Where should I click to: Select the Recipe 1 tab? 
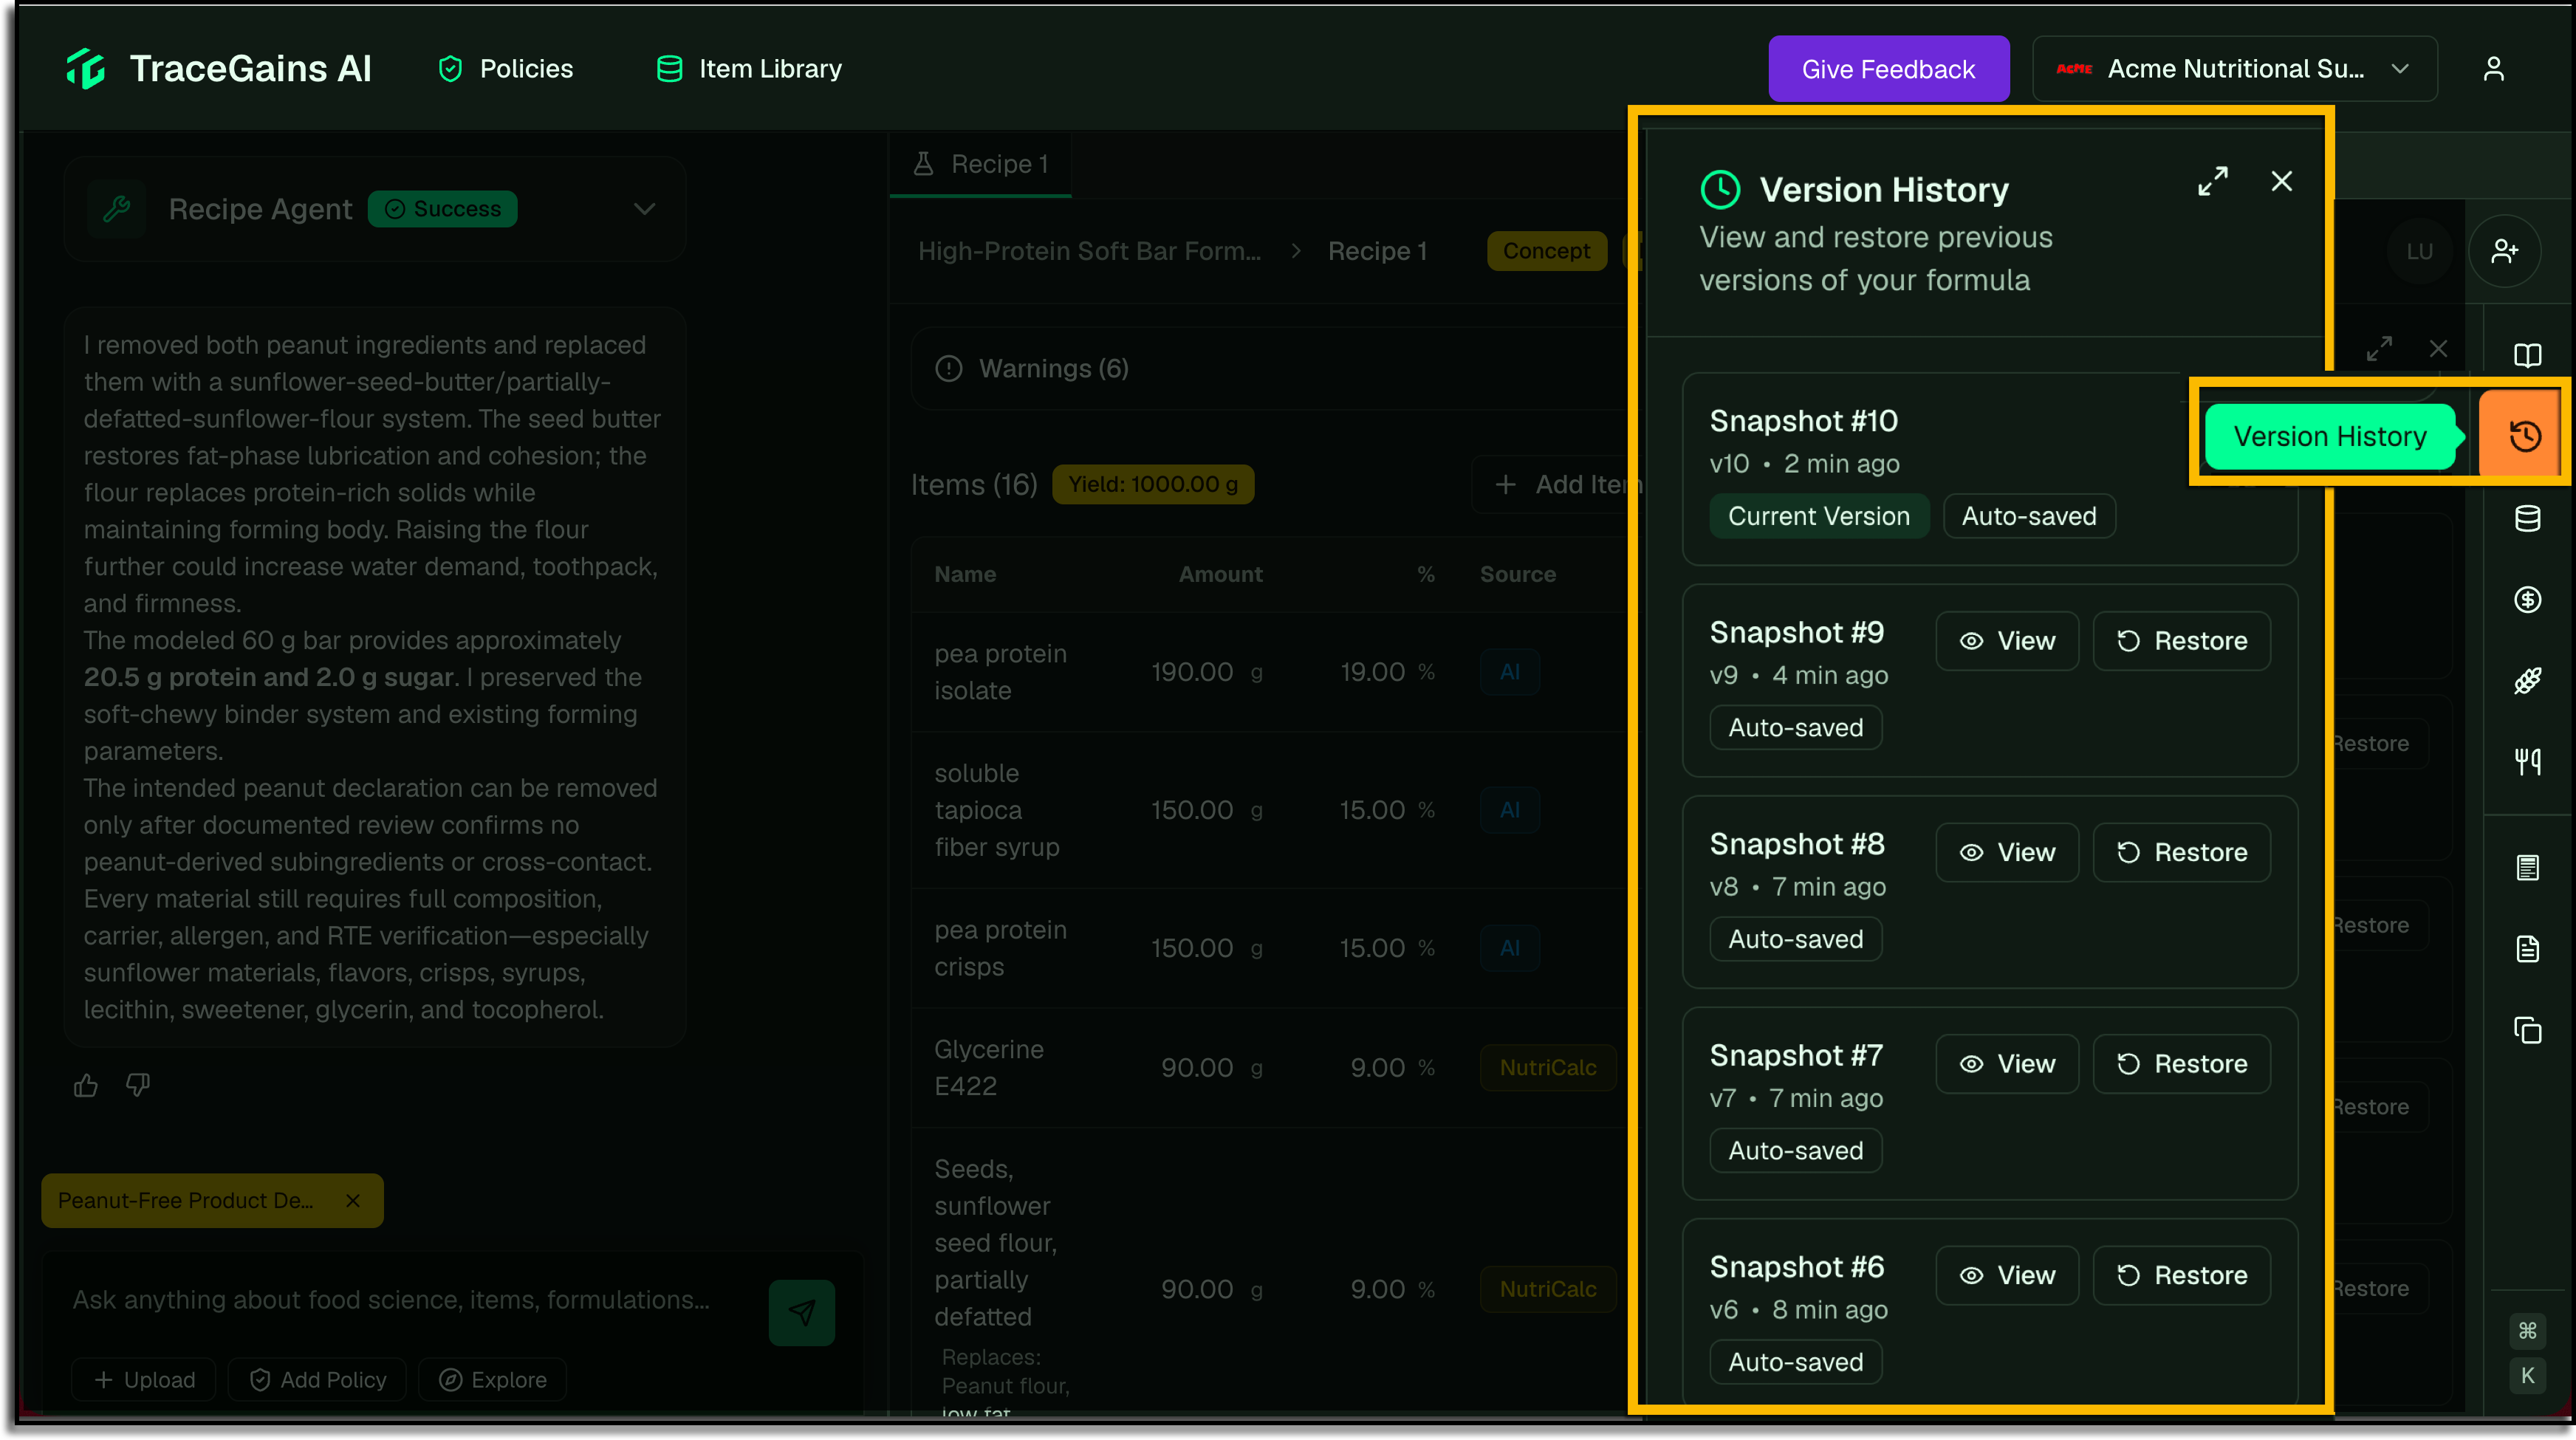980,164
